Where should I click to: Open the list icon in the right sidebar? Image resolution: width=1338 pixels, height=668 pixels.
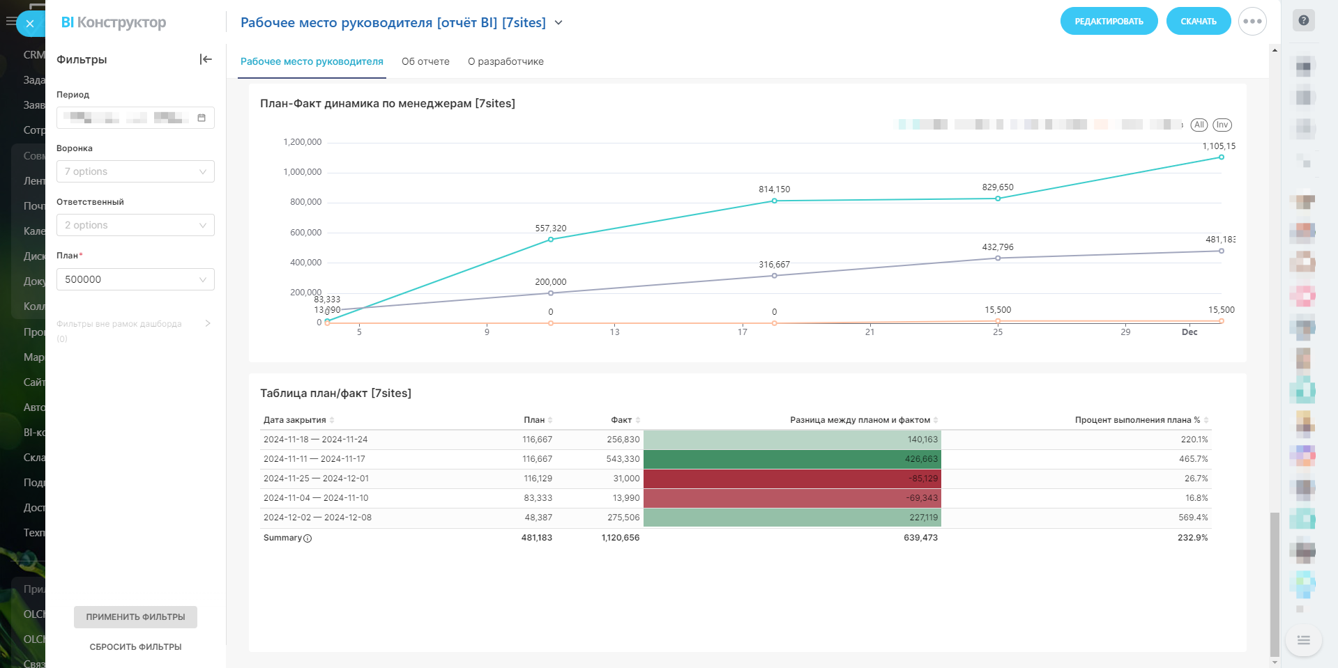tap(1303, 640)
